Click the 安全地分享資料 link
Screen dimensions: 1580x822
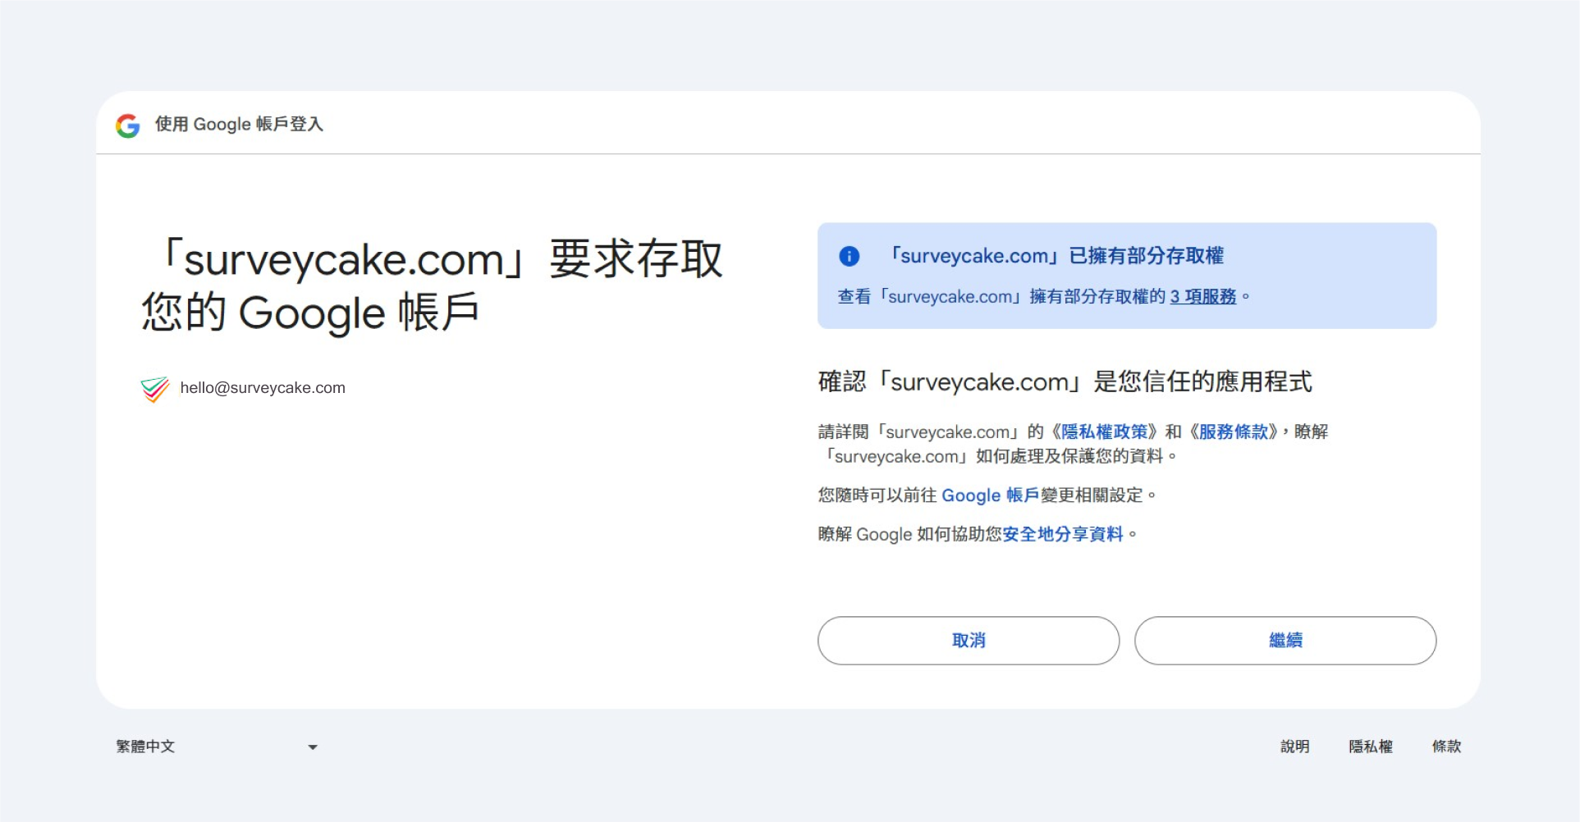tap(1065, 534)
